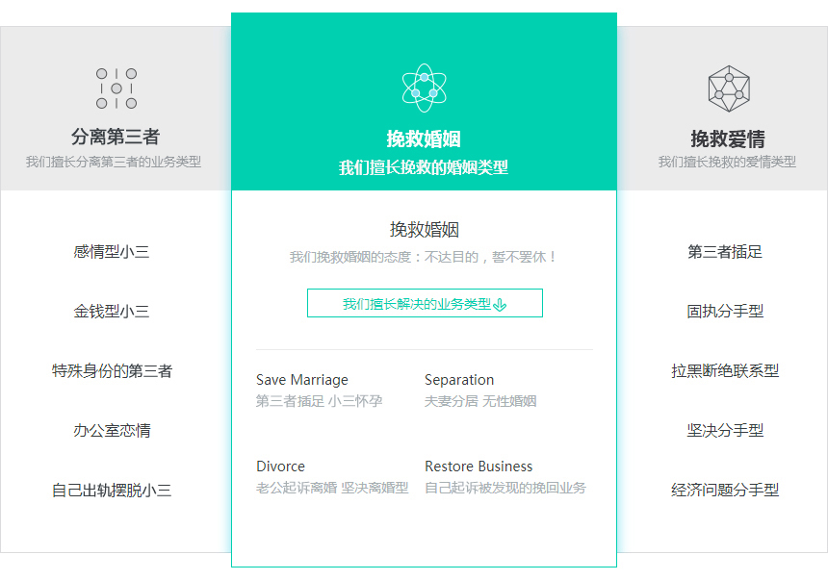Open the 金钱型小三 link

tap(112, 312)
